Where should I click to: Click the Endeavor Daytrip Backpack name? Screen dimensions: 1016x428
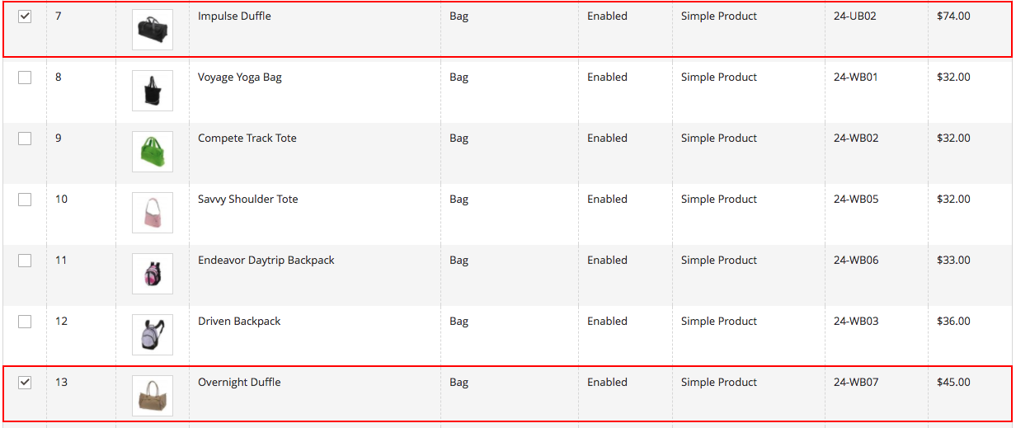[x=266, y=261]
